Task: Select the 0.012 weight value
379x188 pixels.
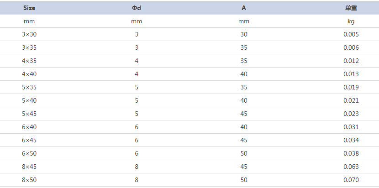Action: 351,61
